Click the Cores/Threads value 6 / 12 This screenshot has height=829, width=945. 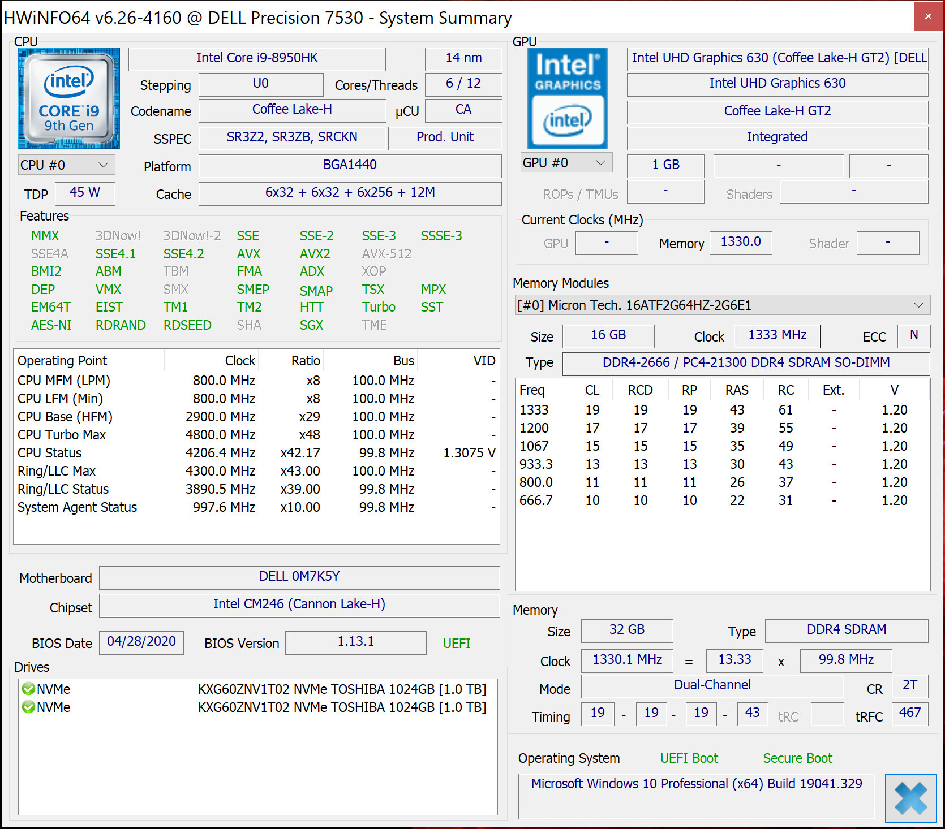click(463, 84)
